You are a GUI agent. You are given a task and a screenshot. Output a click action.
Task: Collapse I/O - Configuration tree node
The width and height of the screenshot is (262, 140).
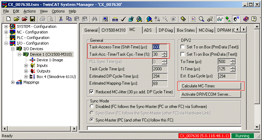(x=6, y=43)
